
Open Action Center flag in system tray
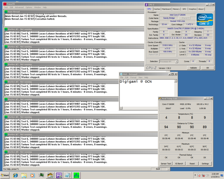[199, 175]
